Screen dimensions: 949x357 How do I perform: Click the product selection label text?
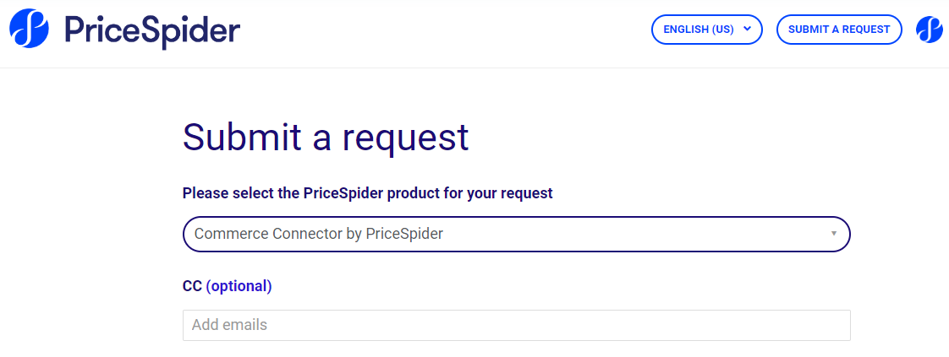[x=367, y=193]
